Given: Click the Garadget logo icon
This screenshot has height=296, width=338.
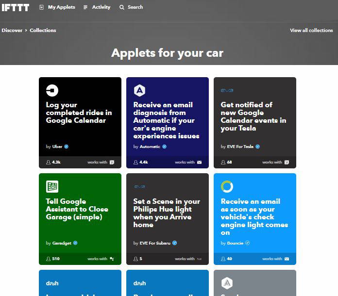Looking at the screenshot, I should point(52,186).
